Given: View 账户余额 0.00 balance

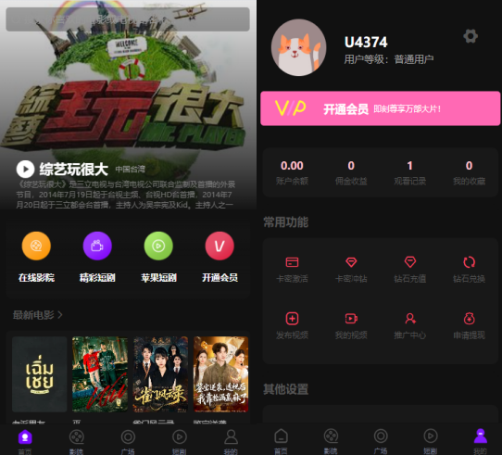Looking at the screenshot, I should 292,172.
